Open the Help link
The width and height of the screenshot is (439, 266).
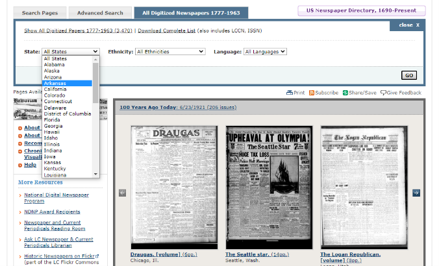coord(31,165)
